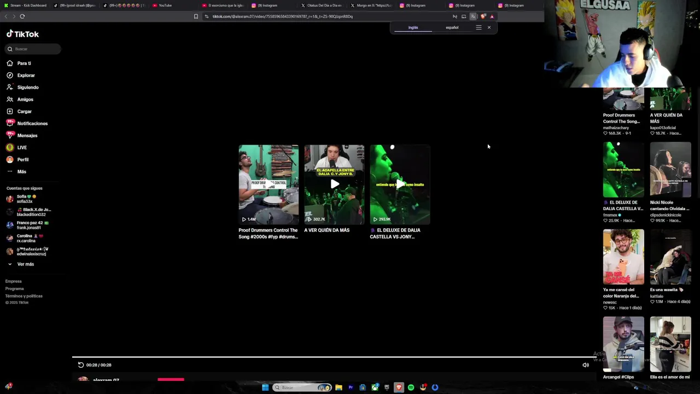Image resolution: width=700 pixels, height=394 pixels.
Task: Play the Proof Drummers Control recommended video
Action: coord(269,184)
